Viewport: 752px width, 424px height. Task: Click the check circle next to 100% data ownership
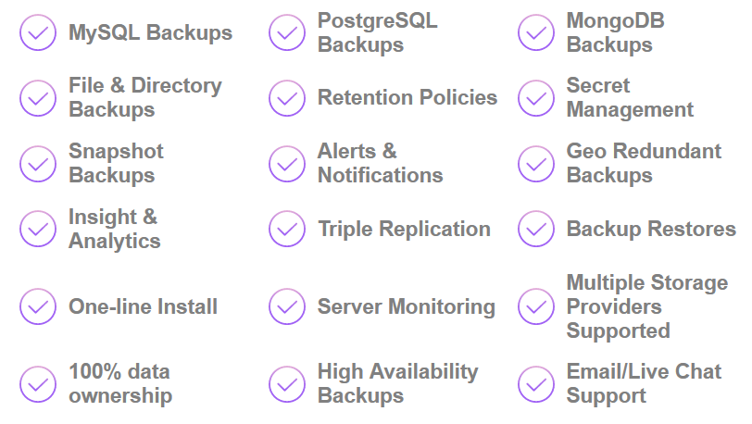click(x=38, y=384)
